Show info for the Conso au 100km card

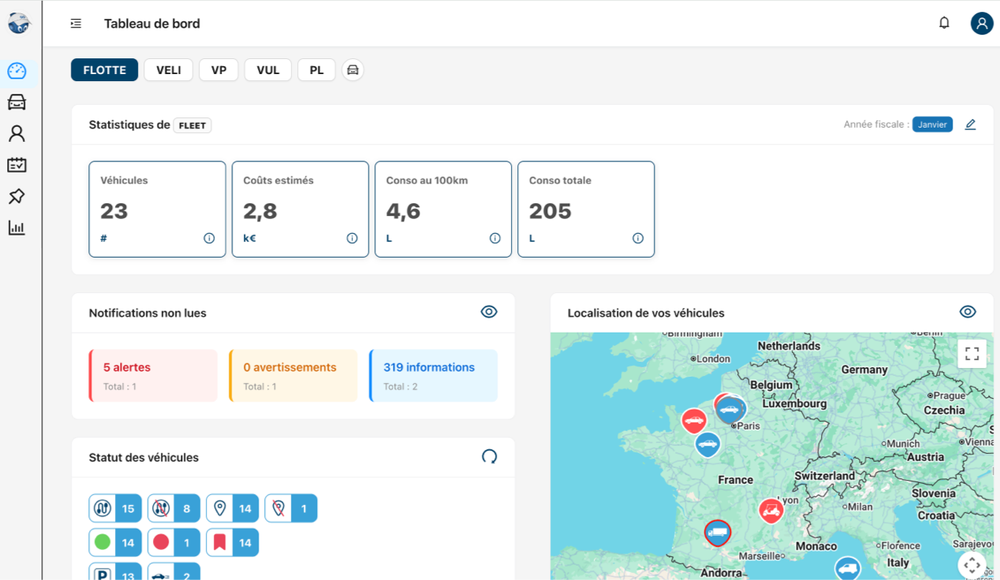point(494,238)
